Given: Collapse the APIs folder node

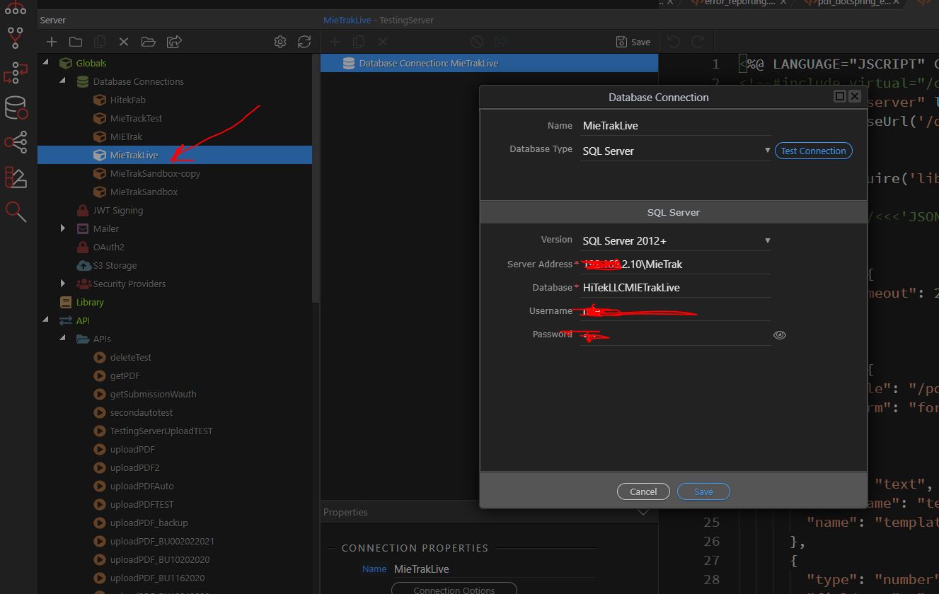Looking at the screenshot, I should point(63,339).
